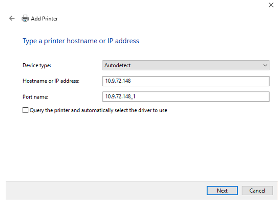The image size is (280, 204).
Task: Enable Query the printer checkbox
Action: pyautogui.click(x=25, y=110)
